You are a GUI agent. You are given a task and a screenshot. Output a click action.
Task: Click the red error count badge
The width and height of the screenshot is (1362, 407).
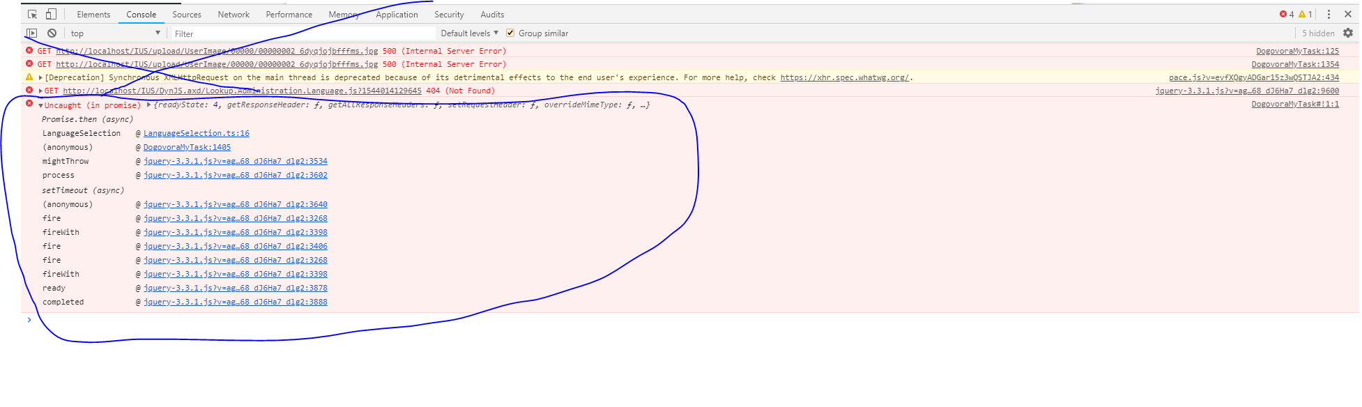1287,14
